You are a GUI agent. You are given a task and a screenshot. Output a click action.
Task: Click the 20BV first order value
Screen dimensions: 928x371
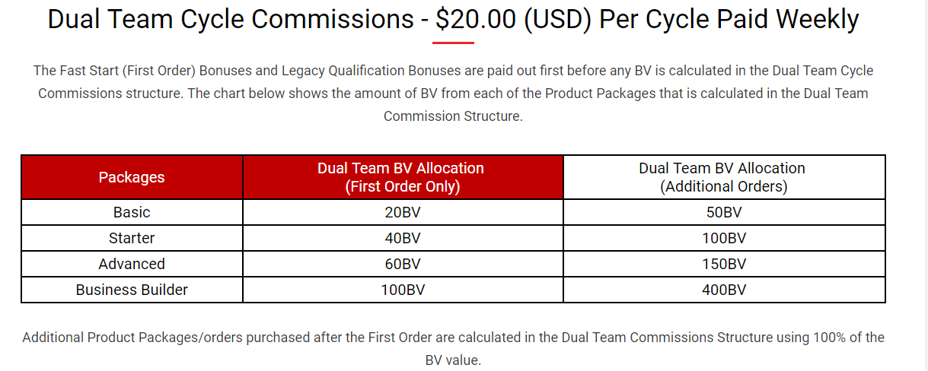pyautogui.click(x=403, y=212)
